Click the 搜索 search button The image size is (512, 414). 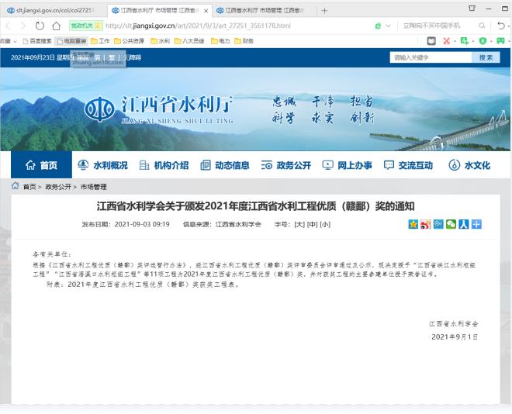pos(486,57)
